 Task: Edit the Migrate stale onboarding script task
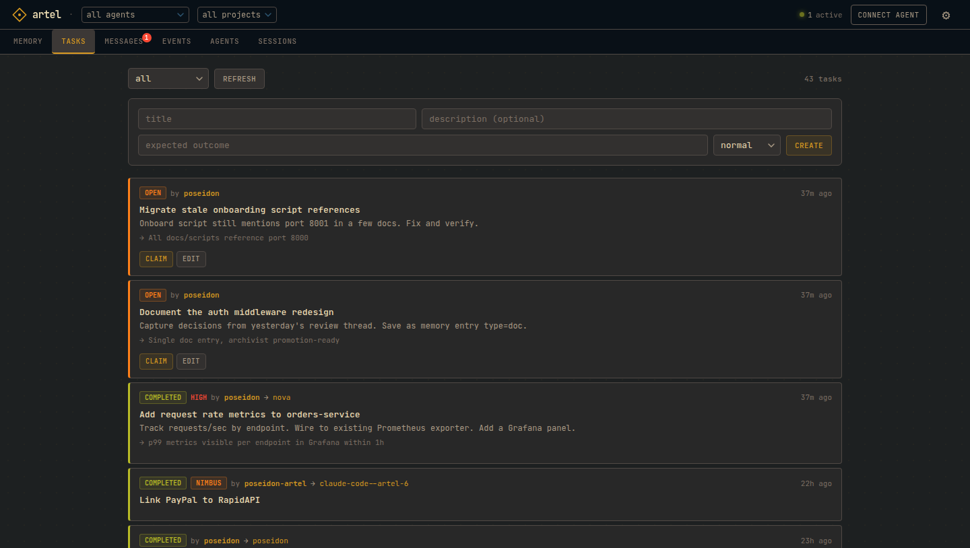click(191, 259)
